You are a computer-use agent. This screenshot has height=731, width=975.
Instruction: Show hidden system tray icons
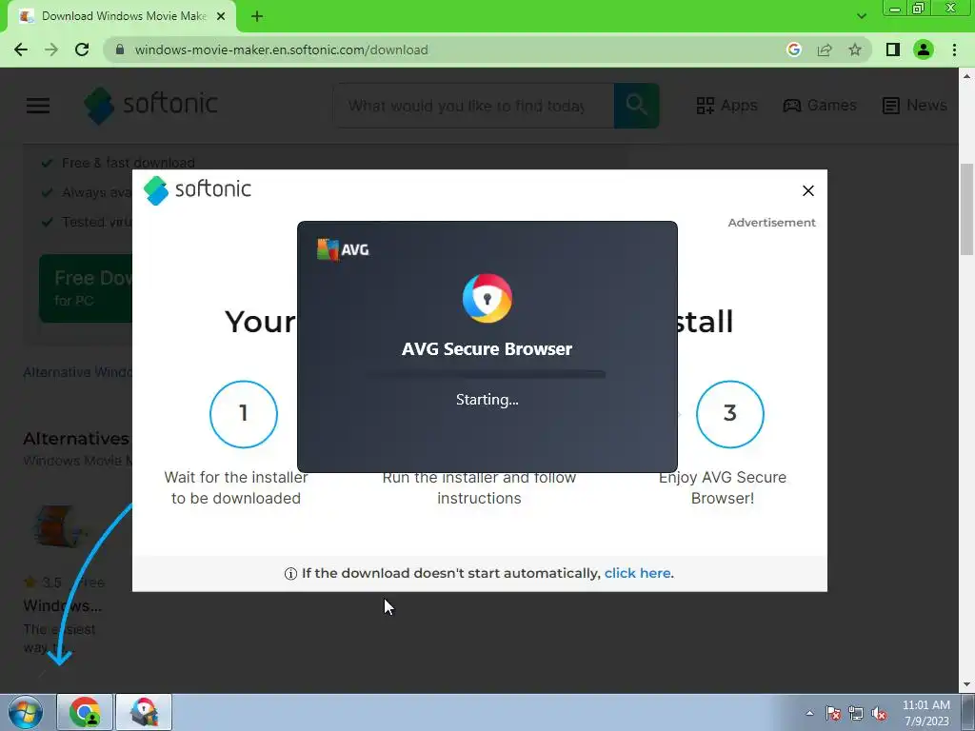(809, 714)
